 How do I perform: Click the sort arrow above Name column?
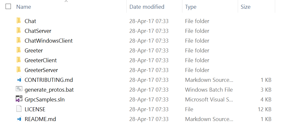66,2
